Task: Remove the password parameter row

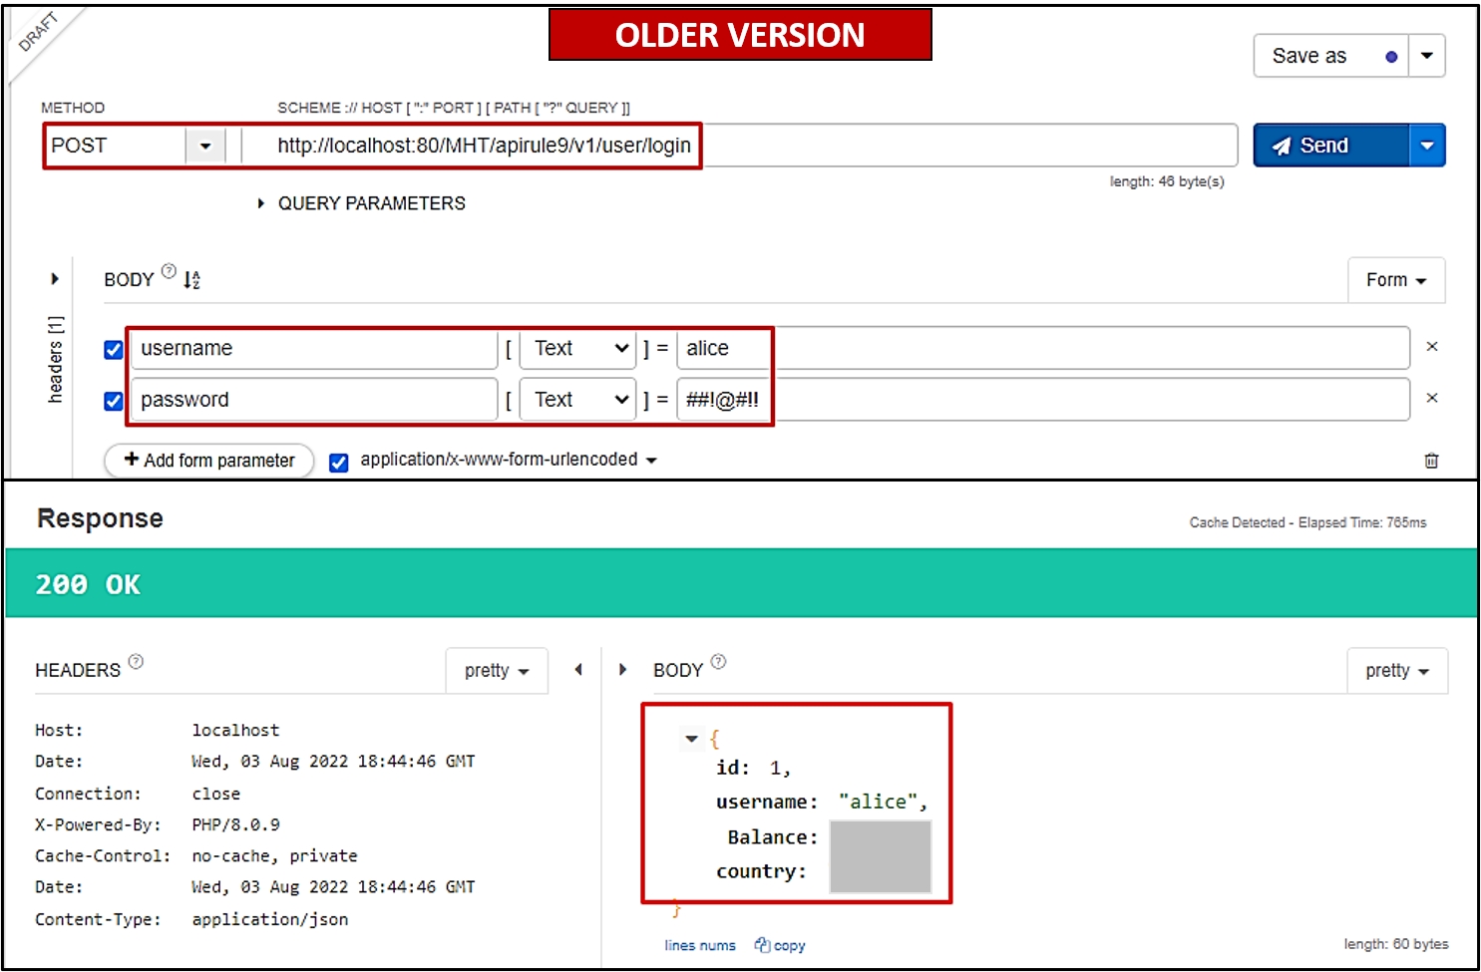Action: [1431, 398]
